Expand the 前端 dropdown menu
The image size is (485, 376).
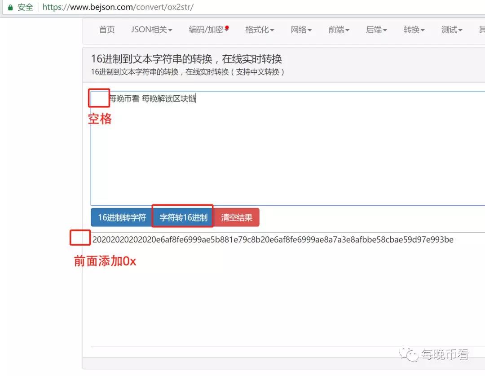339,30
